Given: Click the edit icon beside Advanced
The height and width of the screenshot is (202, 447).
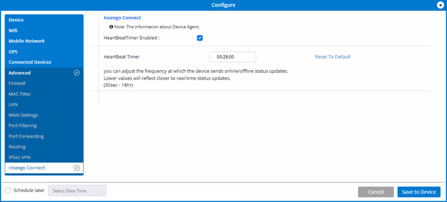Looking at the screenshot, I should coord(77,73).
